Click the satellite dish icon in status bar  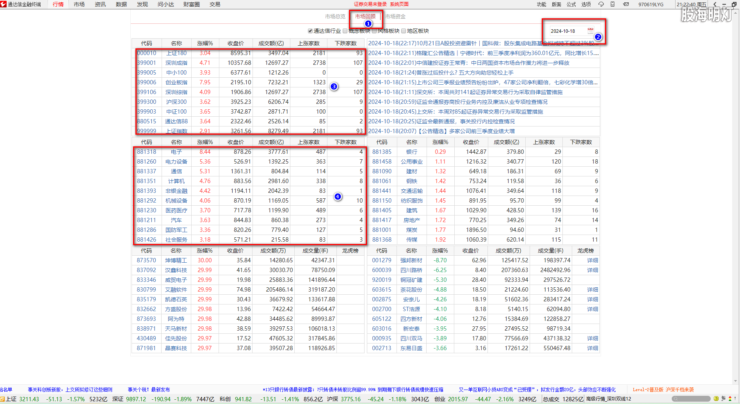coord(723,399)
